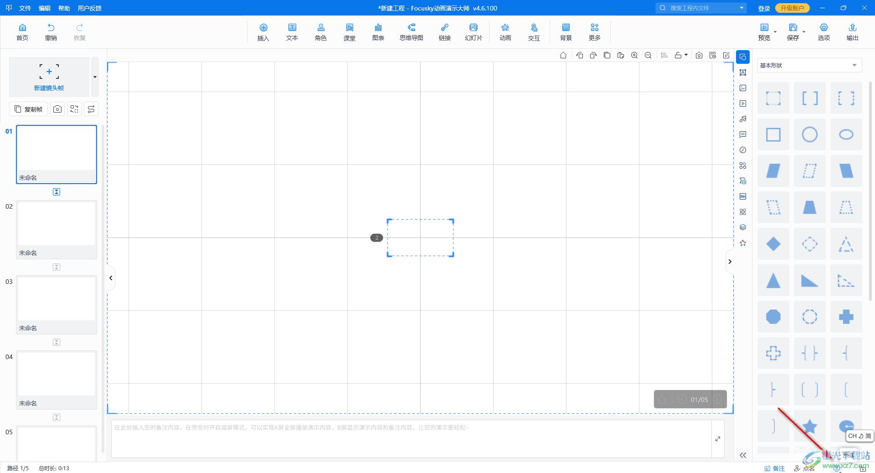
Task: Zoom in on the canvas
Action: [634, 55]
